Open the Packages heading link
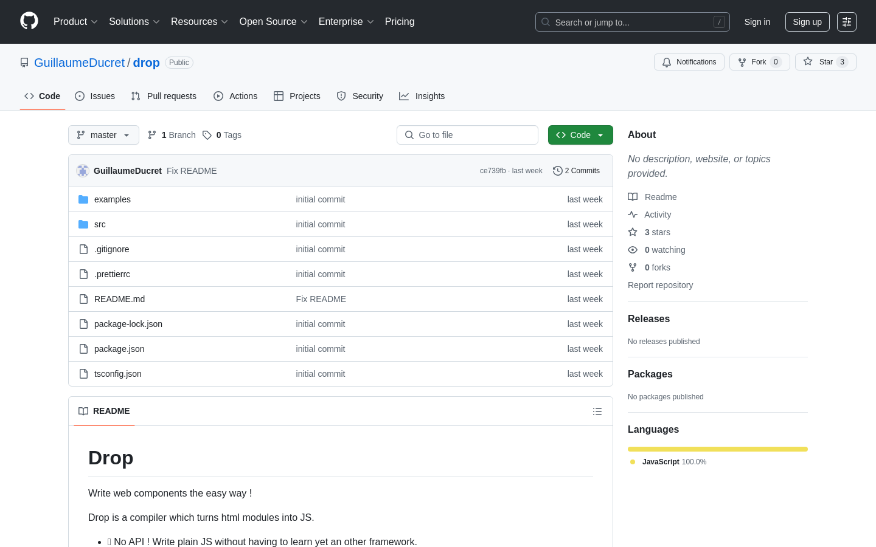876x547 pixels. 650,374
